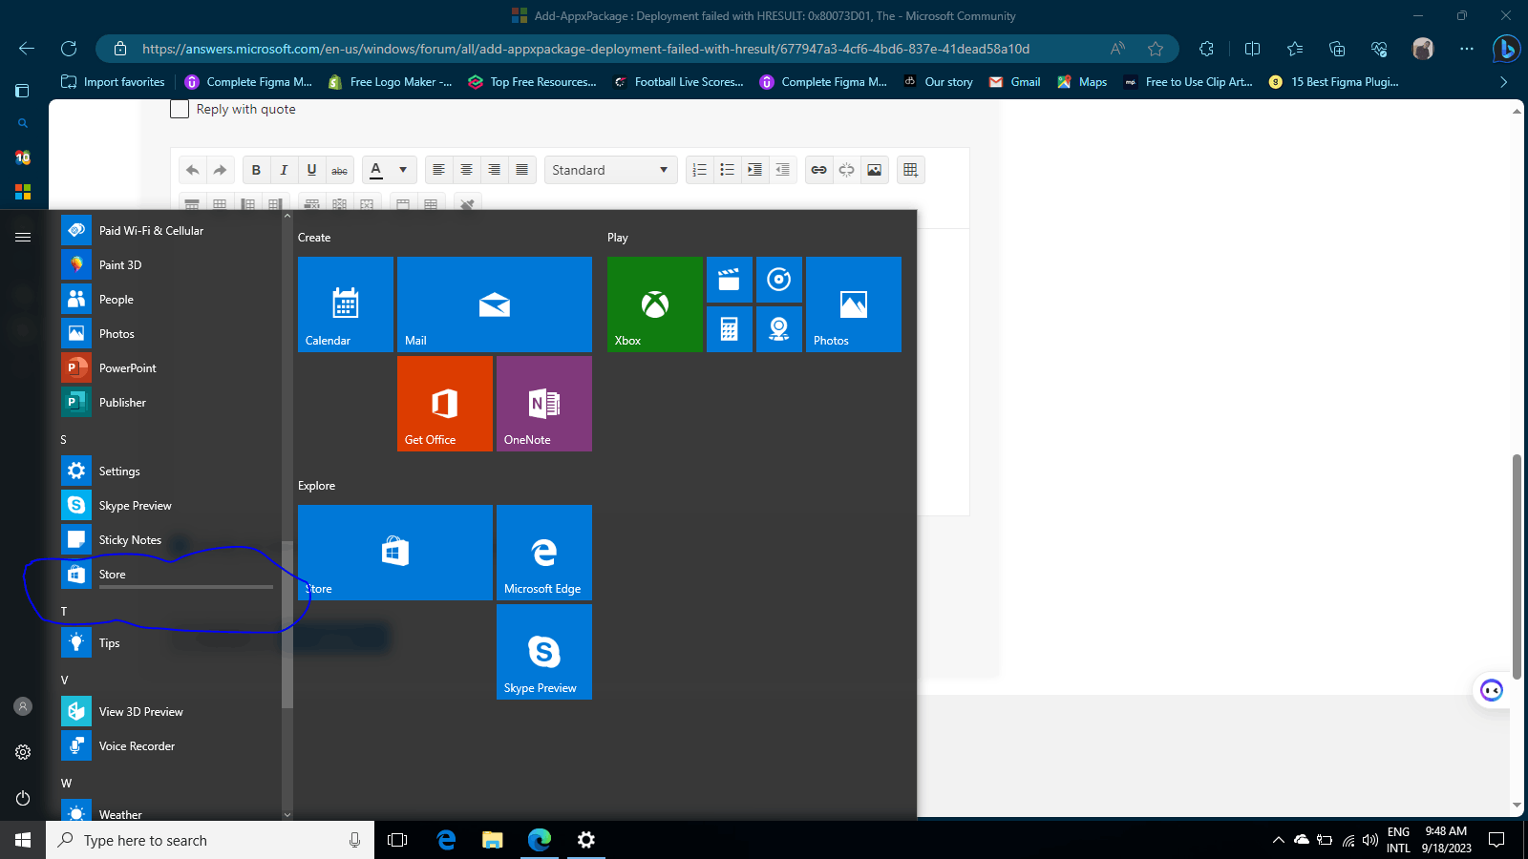Open the Our story bookmark
Viewport: 1528px width, 859px height.
[939, 82]
